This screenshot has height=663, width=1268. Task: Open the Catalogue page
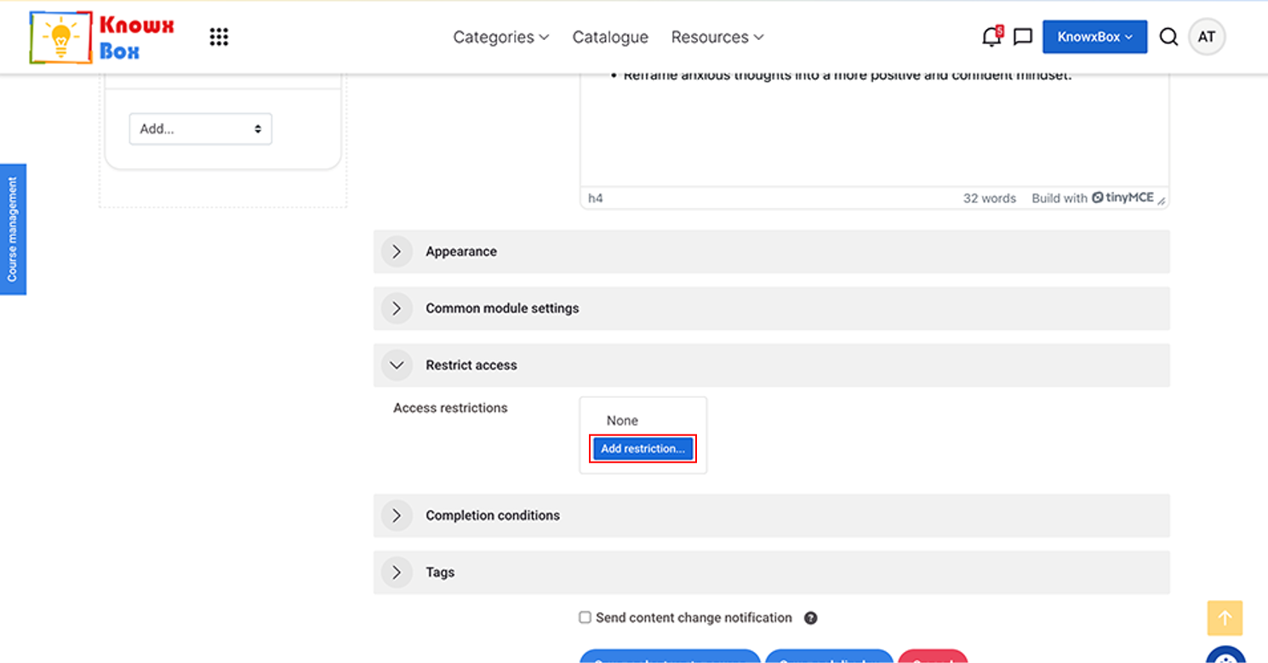coord(610,37)
